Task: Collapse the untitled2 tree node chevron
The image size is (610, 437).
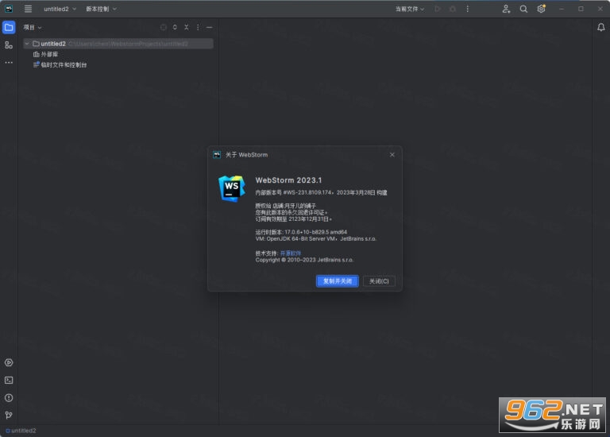Action: 27,44
